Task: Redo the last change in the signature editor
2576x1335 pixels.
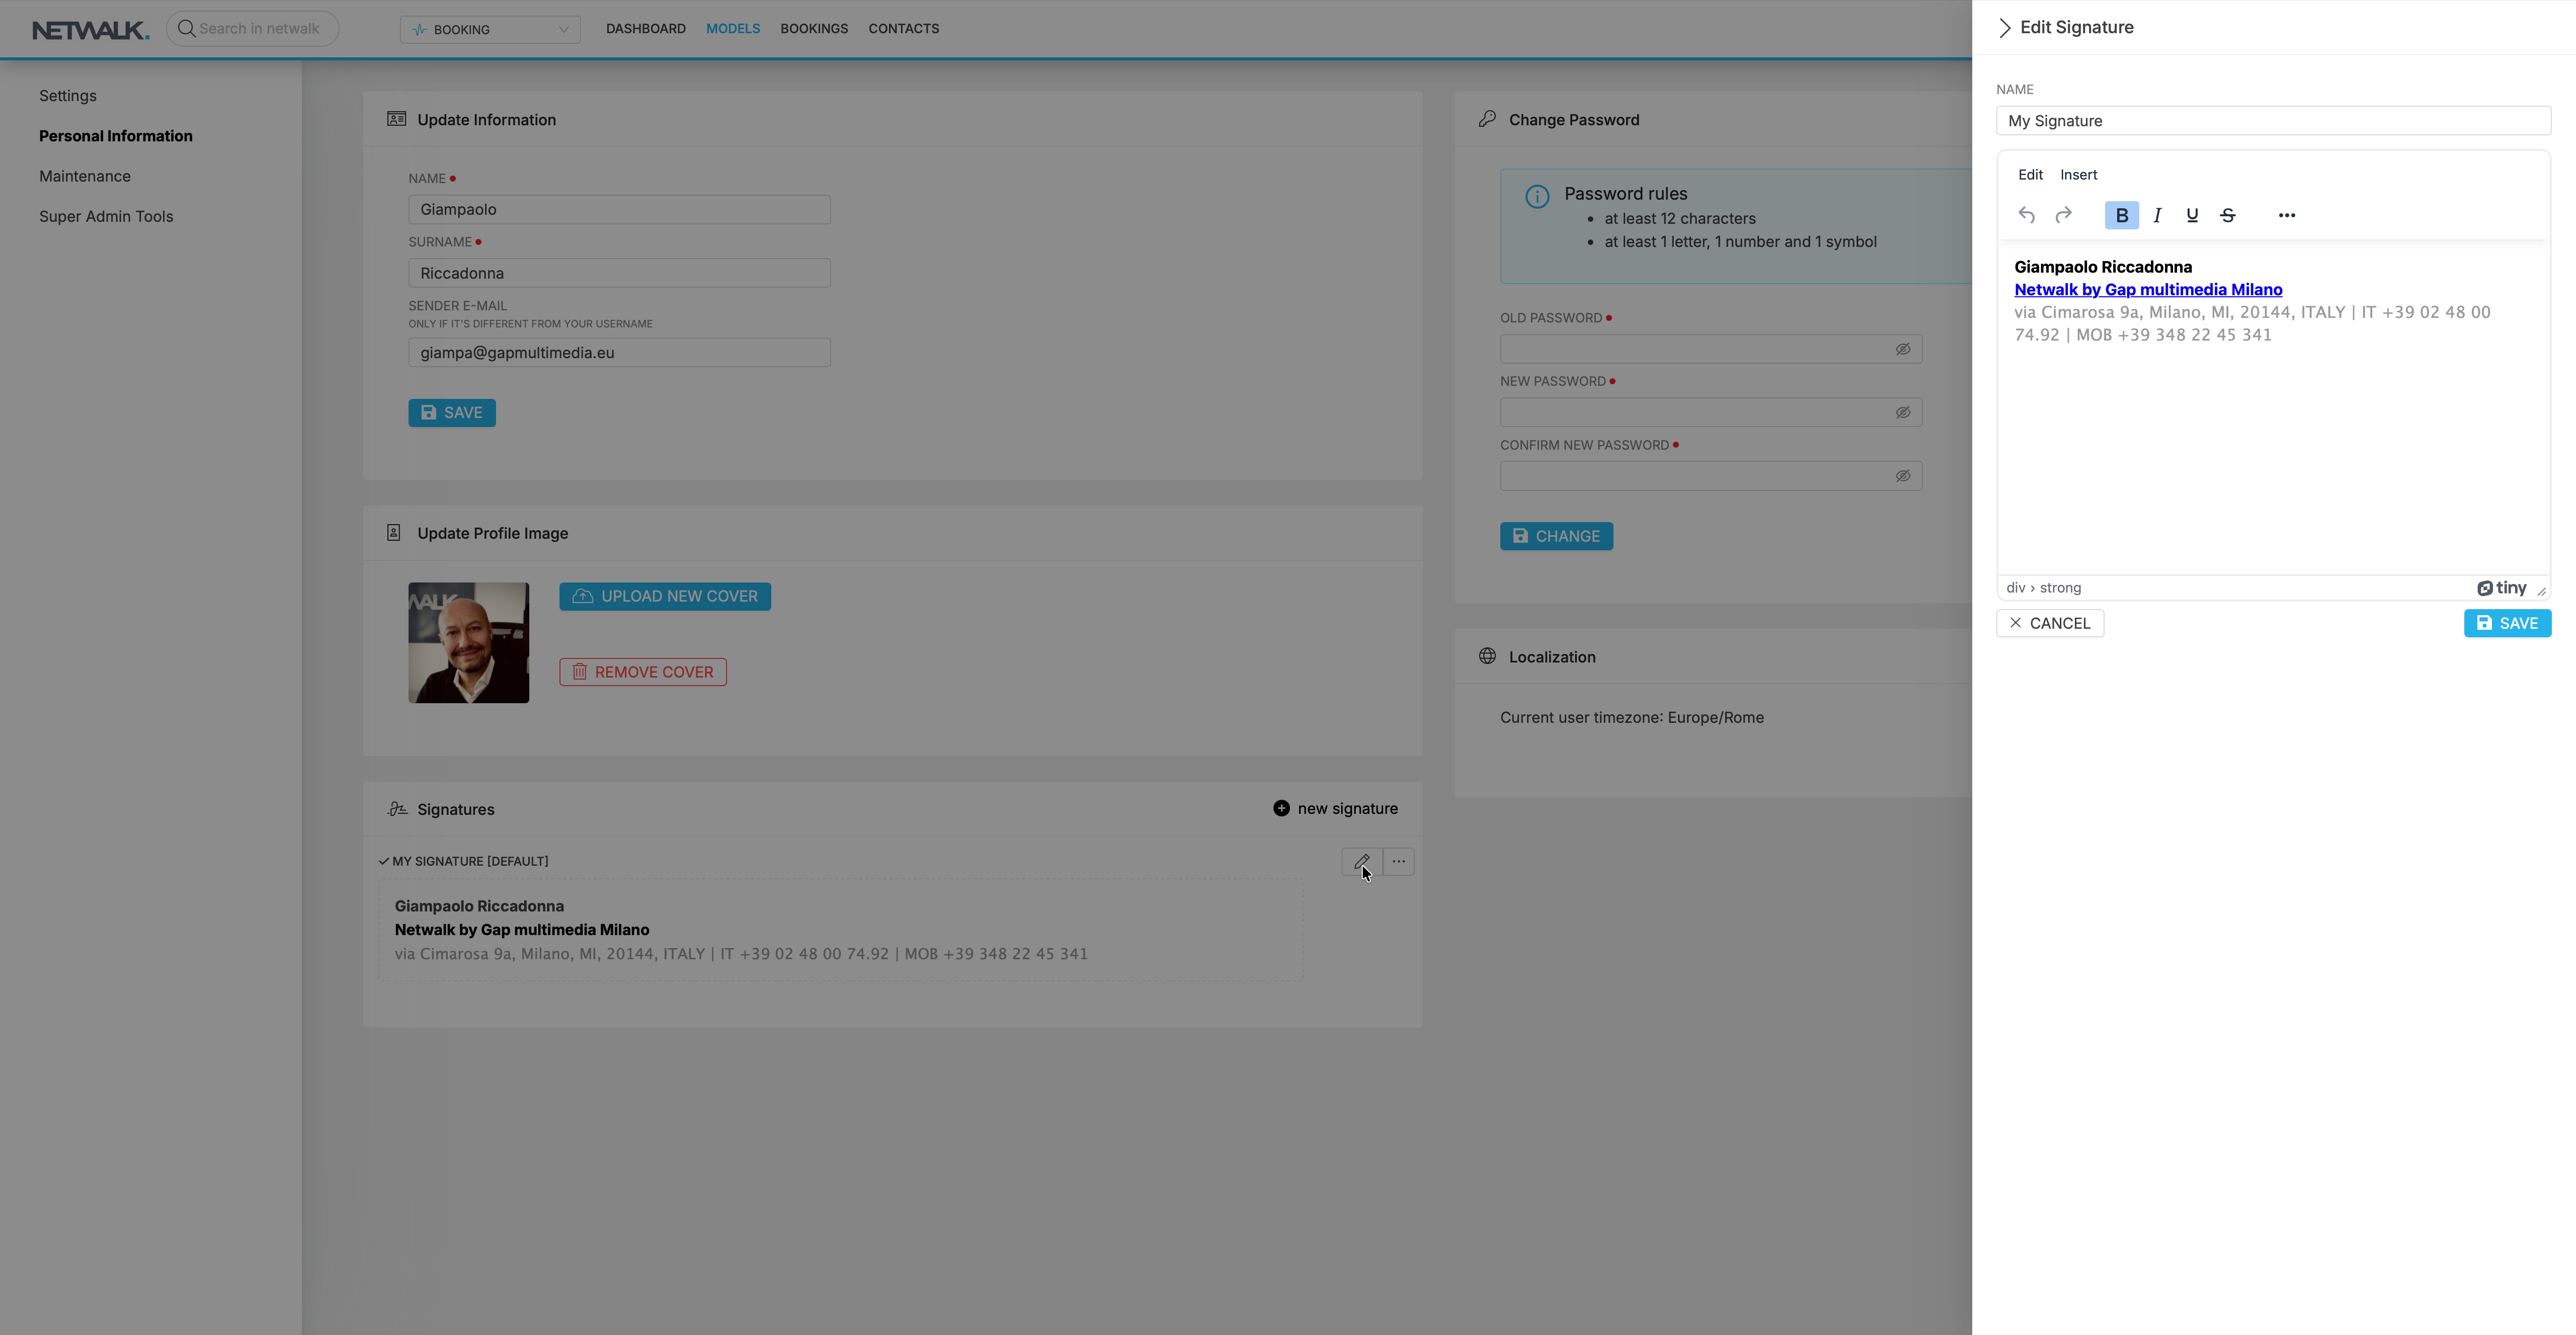Action: coord(2063,215)
